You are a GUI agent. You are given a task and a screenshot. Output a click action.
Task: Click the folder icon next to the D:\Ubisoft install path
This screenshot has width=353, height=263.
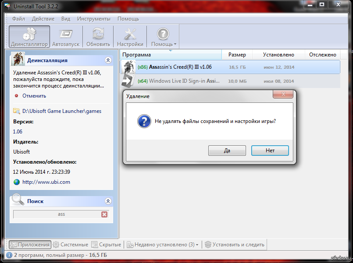(16, 111)
